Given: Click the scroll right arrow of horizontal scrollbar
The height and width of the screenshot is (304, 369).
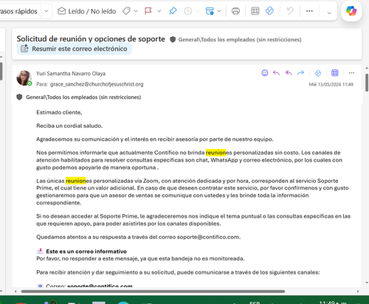Looking at the screenshot, I should [x=358, y=291].
